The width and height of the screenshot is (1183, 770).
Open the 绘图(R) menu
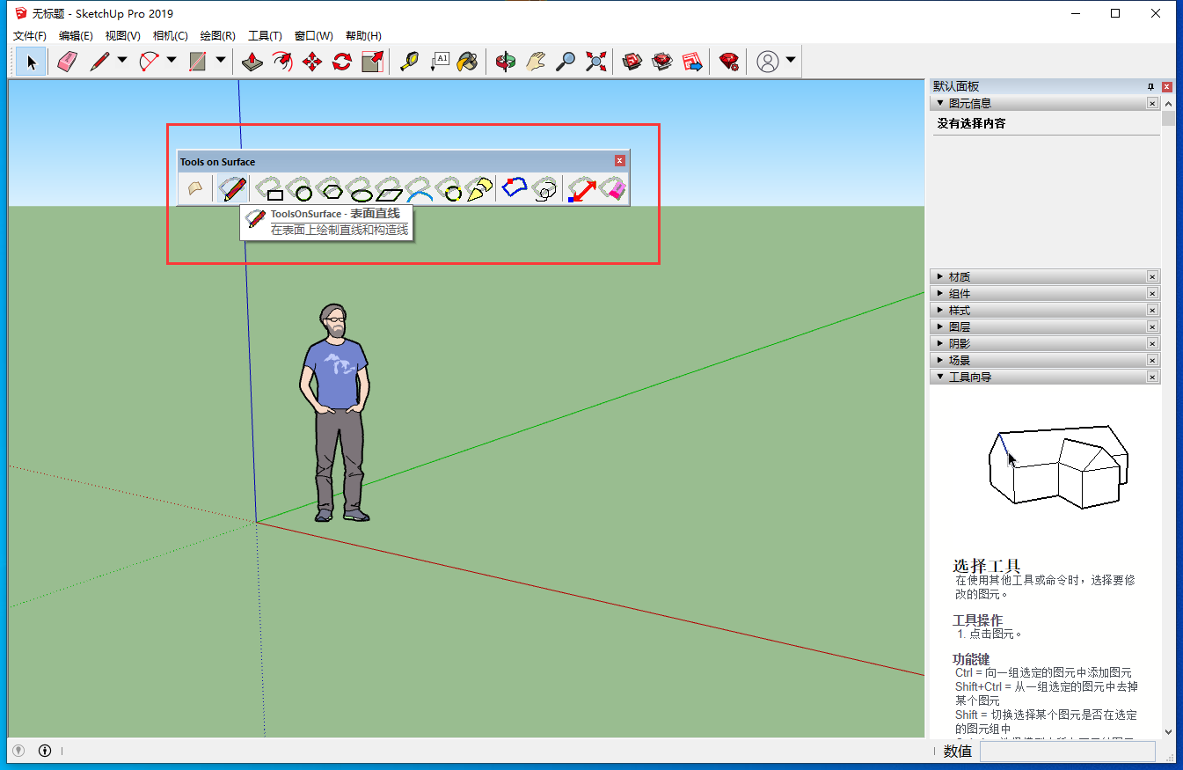(217, 36)
